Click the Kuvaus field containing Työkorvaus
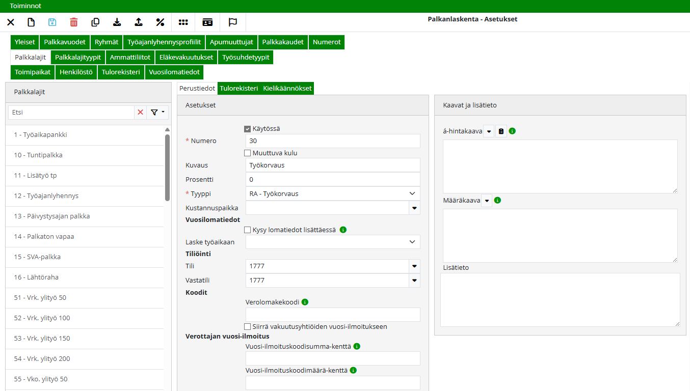This screenshot has width=690, height=391. coord(333,165)
